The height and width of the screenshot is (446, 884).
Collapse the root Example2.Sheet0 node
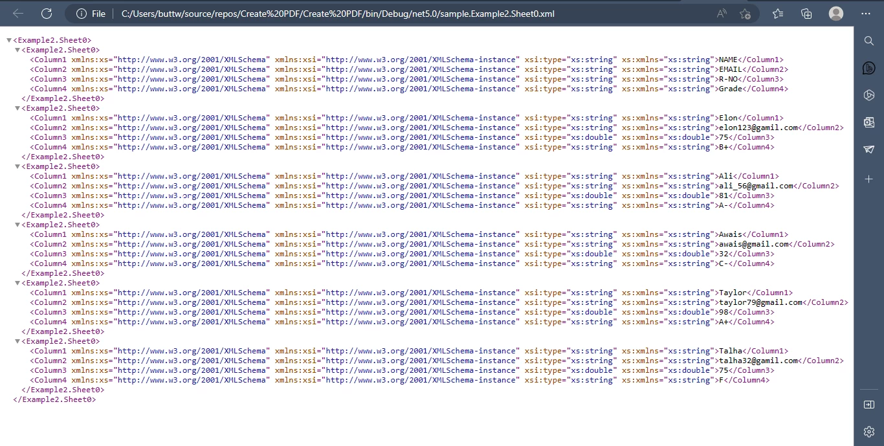[x=9, y=40]
